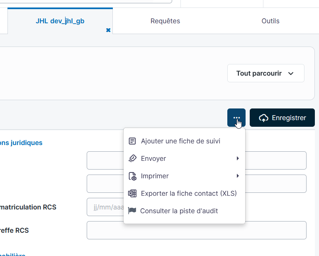Screen dimensions: 319x256
Task: Switch to the Outils tab
Action: point(270,21)
